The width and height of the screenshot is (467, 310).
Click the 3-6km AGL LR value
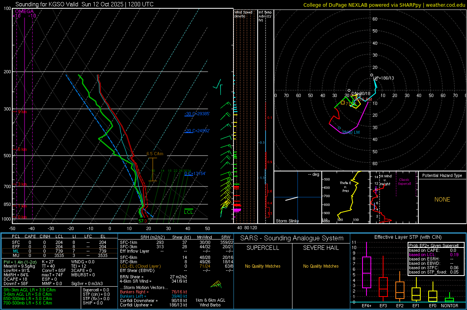point(27,294)
